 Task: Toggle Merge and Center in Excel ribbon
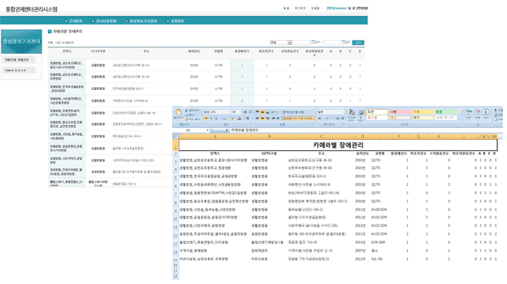coord(298,118)
